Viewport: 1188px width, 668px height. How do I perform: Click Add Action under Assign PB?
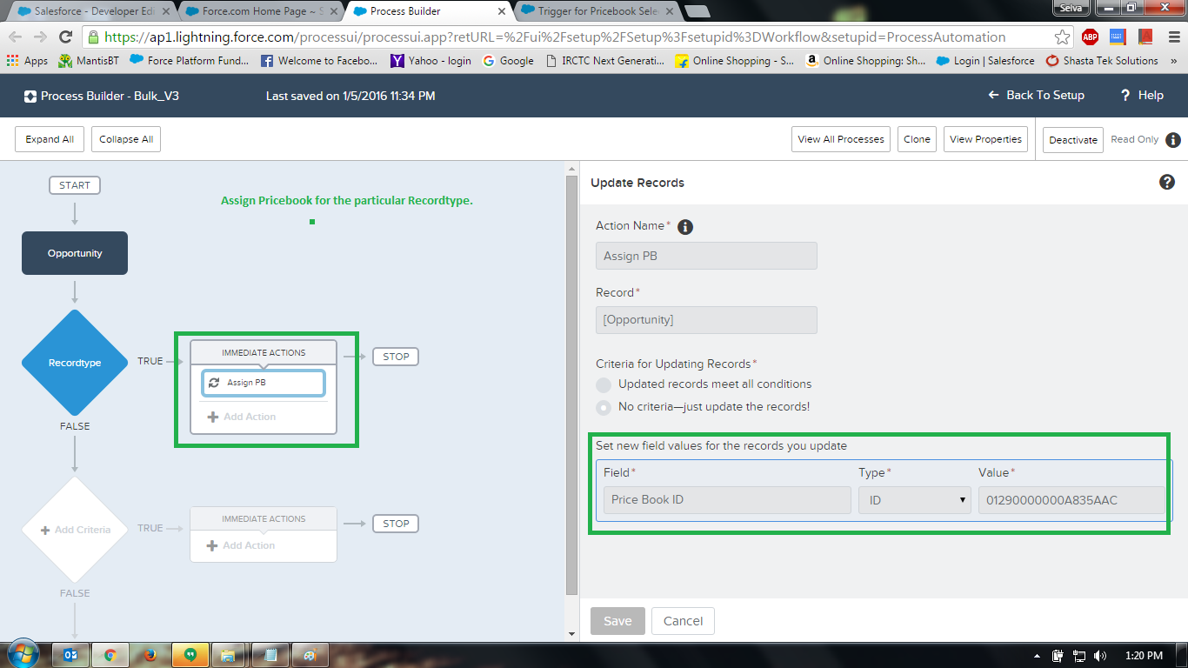[242, 417]
